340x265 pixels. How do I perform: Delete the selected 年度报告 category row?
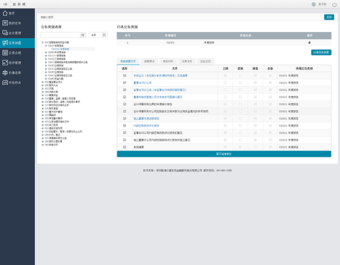coord(309,43)
